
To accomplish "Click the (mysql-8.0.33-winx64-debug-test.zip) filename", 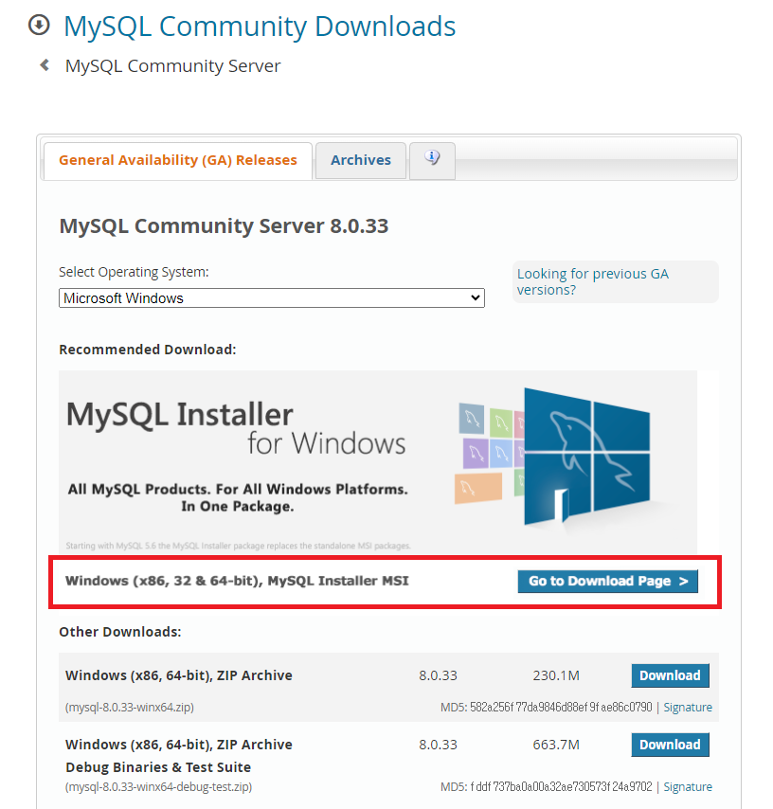I will click(x=158, y=787).
